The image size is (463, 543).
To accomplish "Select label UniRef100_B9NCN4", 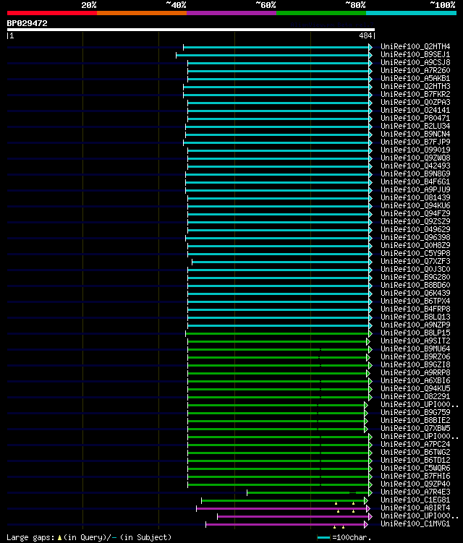I will pos(415,134).
